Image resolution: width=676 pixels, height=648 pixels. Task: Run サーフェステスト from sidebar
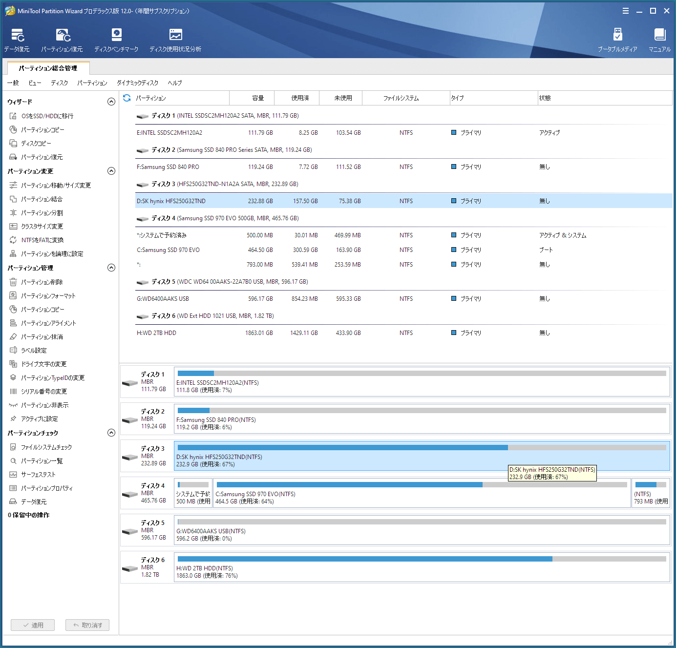point(33,475)
